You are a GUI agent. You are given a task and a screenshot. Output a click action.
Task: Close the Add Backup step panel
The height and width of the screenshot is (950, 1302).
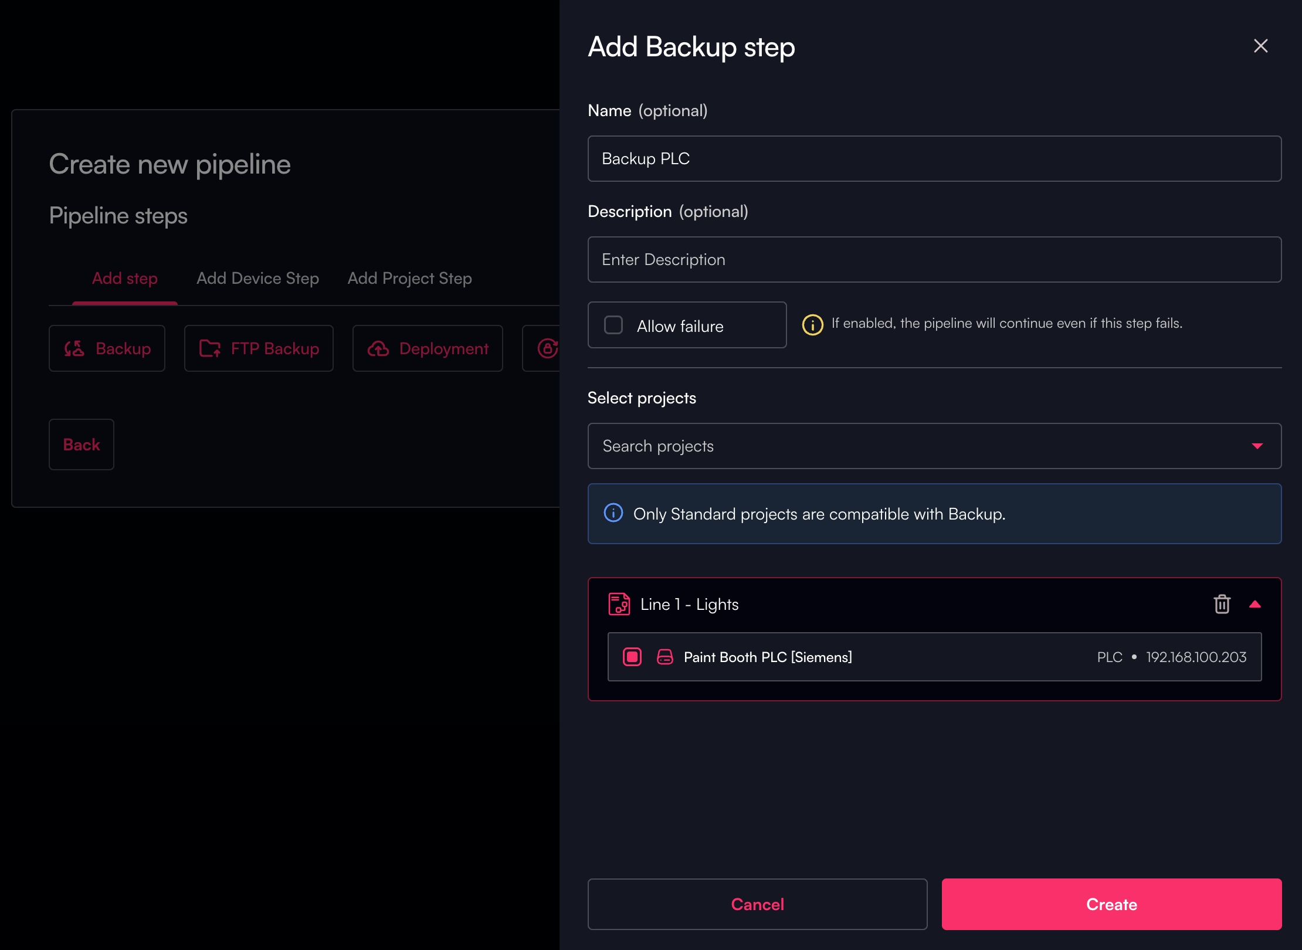tap(1260, 46)
